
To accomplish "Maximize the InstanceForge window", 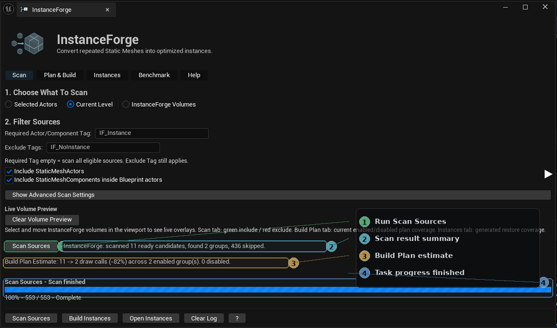I will tap(525, 7).
